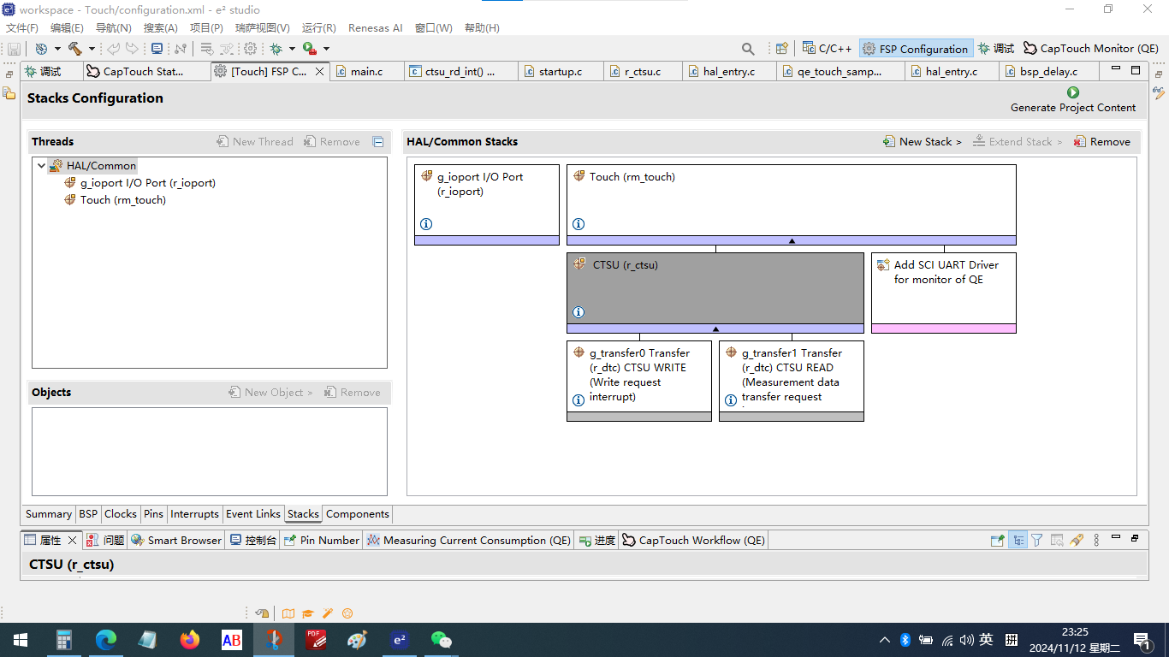Switch to the r_ctsu.c editor tab
This screenshot has width=1169, height=657.
(643, 71)
